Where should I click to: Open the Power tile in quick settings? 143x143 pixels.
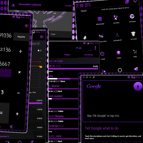[x=118, y=53]
